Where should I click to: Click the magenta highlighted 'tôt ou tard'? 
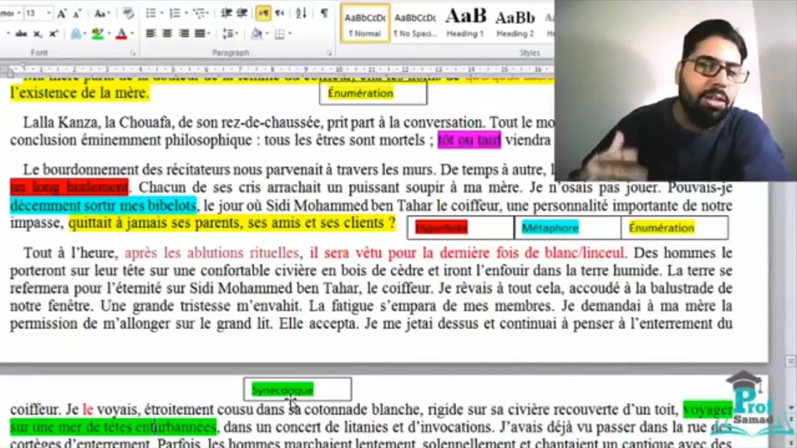469,140
